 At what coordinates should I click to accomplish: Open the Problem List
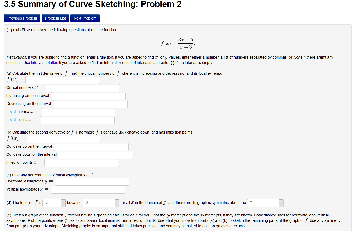[55, 18]
